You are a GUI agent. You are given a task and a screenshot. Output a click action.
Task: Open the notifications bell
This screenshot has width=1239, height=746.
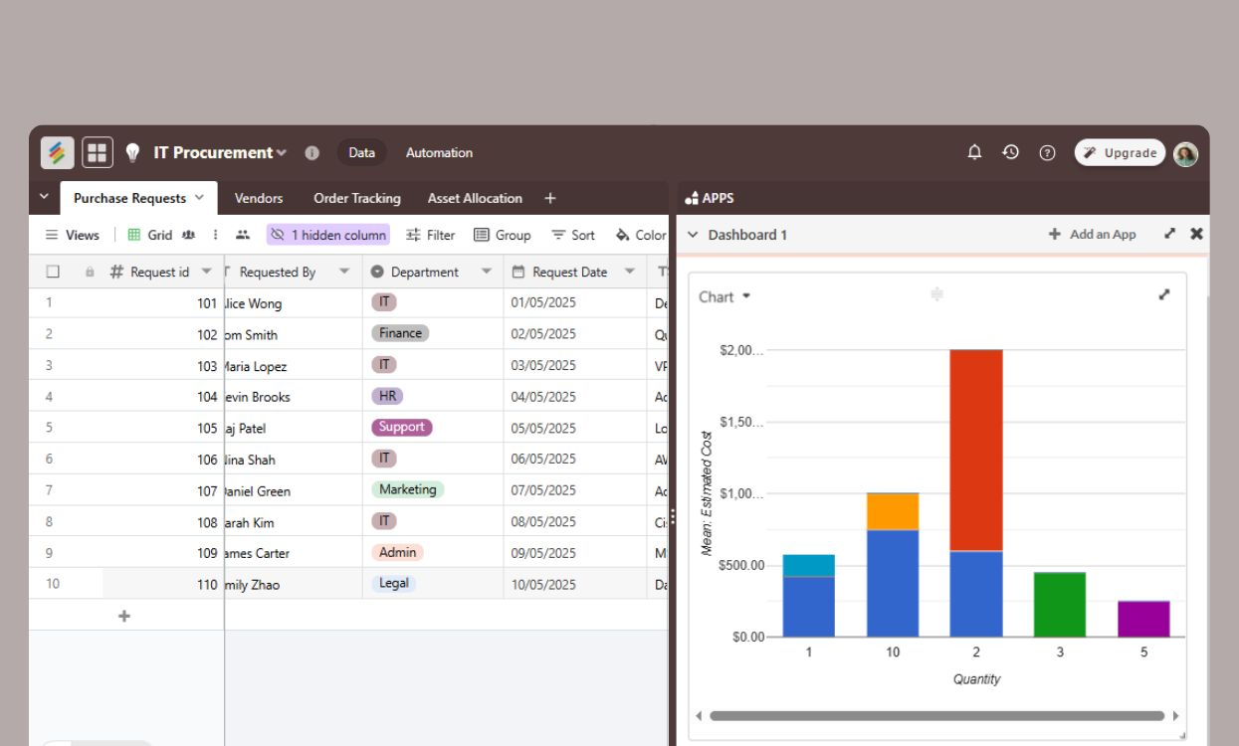pyautogui.click(x=974, y=152)
